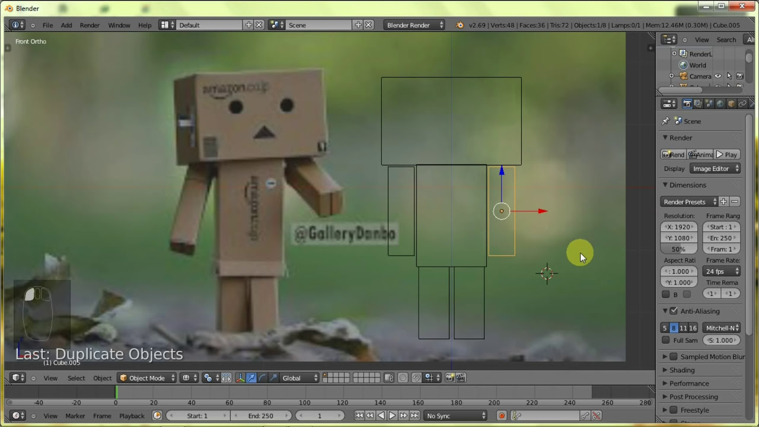Select the scale manipulator icon
Viewport: 759px width, 427px height.
(273, 378)
